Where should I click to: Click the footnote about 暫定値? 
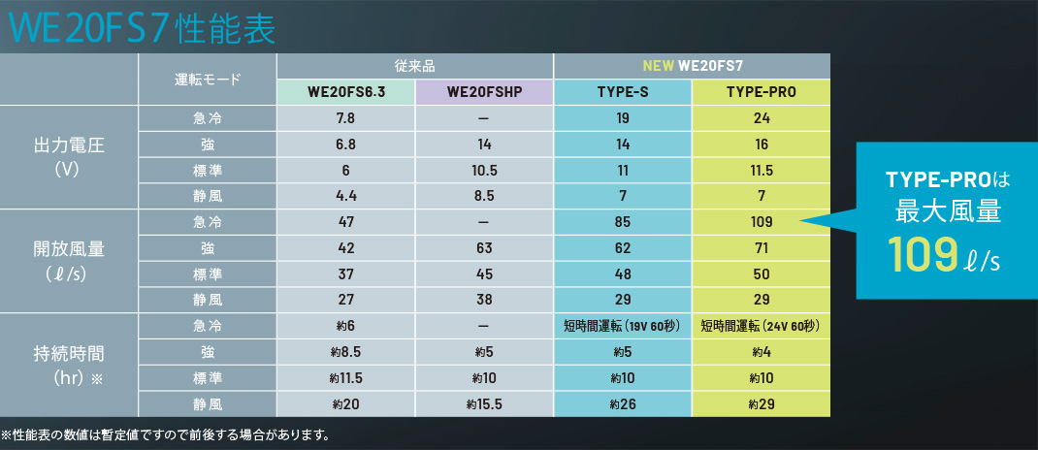(x=165, y=435)
